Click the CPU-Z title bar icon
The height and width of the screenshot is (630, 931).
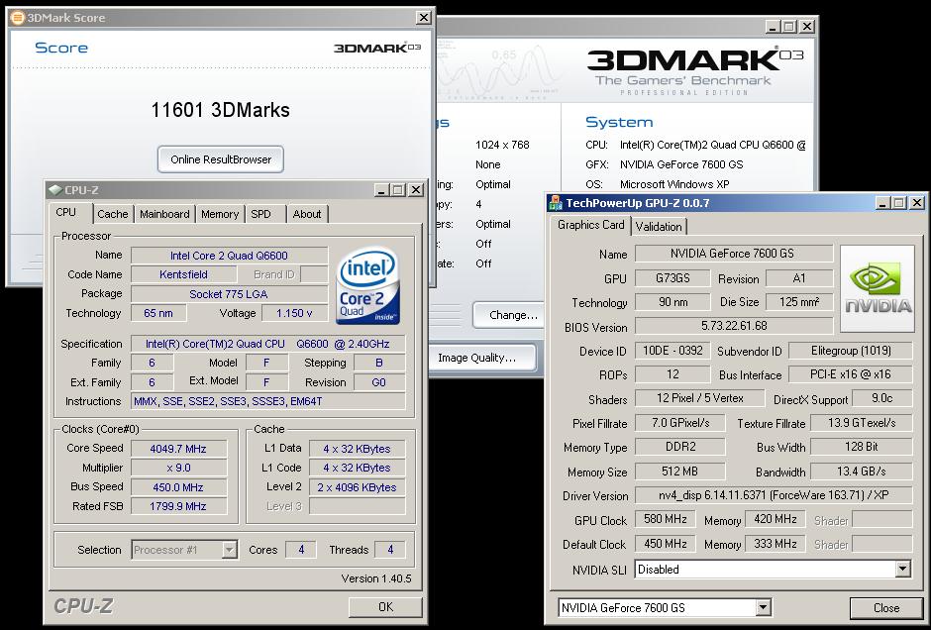55,190
